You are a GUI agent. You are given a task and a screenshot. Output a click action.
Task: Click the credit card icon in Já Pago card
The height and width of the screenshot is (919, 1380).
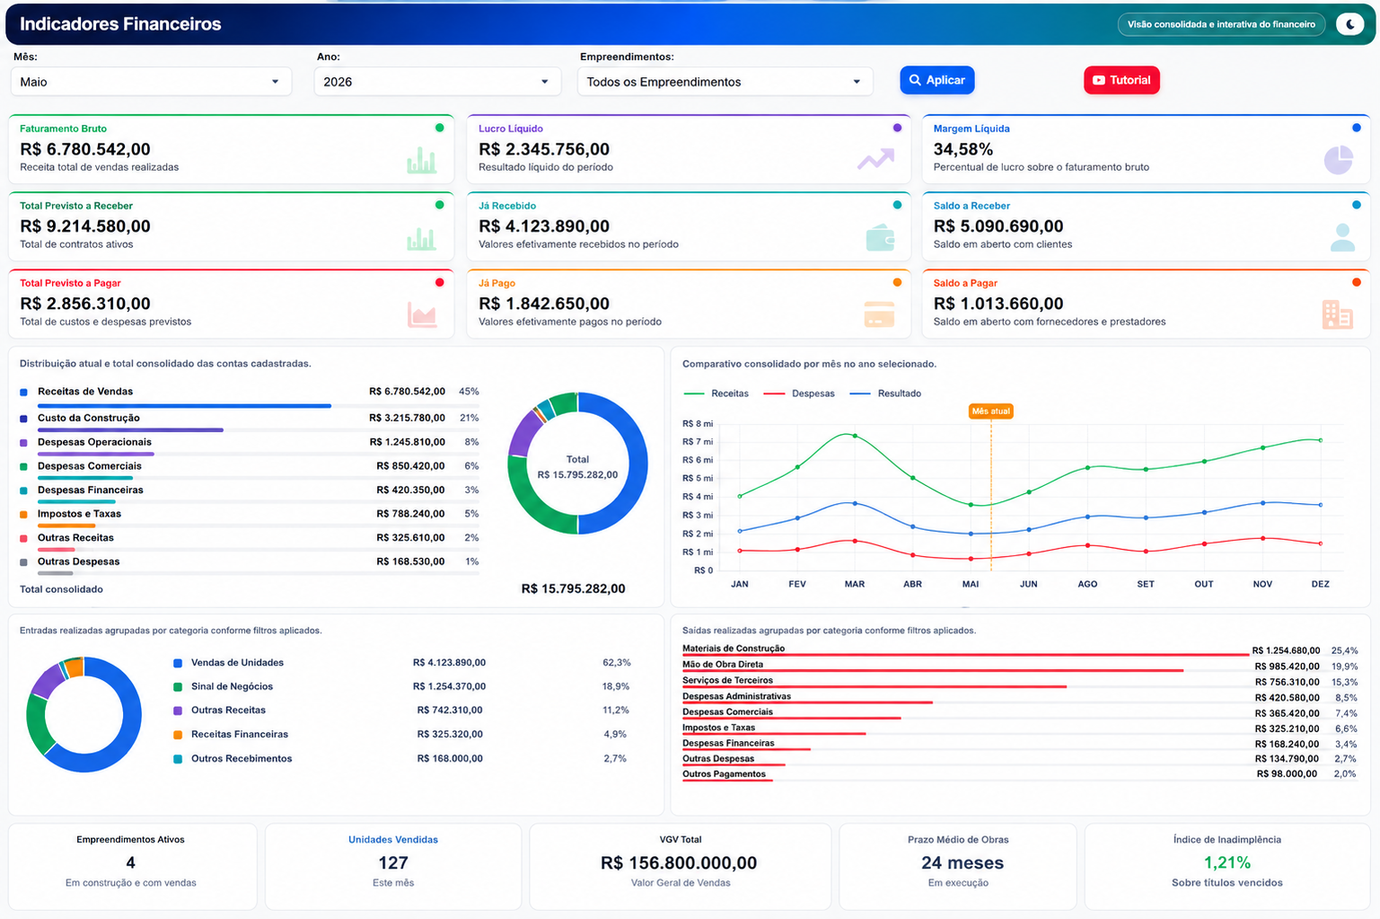pos(879,314)
